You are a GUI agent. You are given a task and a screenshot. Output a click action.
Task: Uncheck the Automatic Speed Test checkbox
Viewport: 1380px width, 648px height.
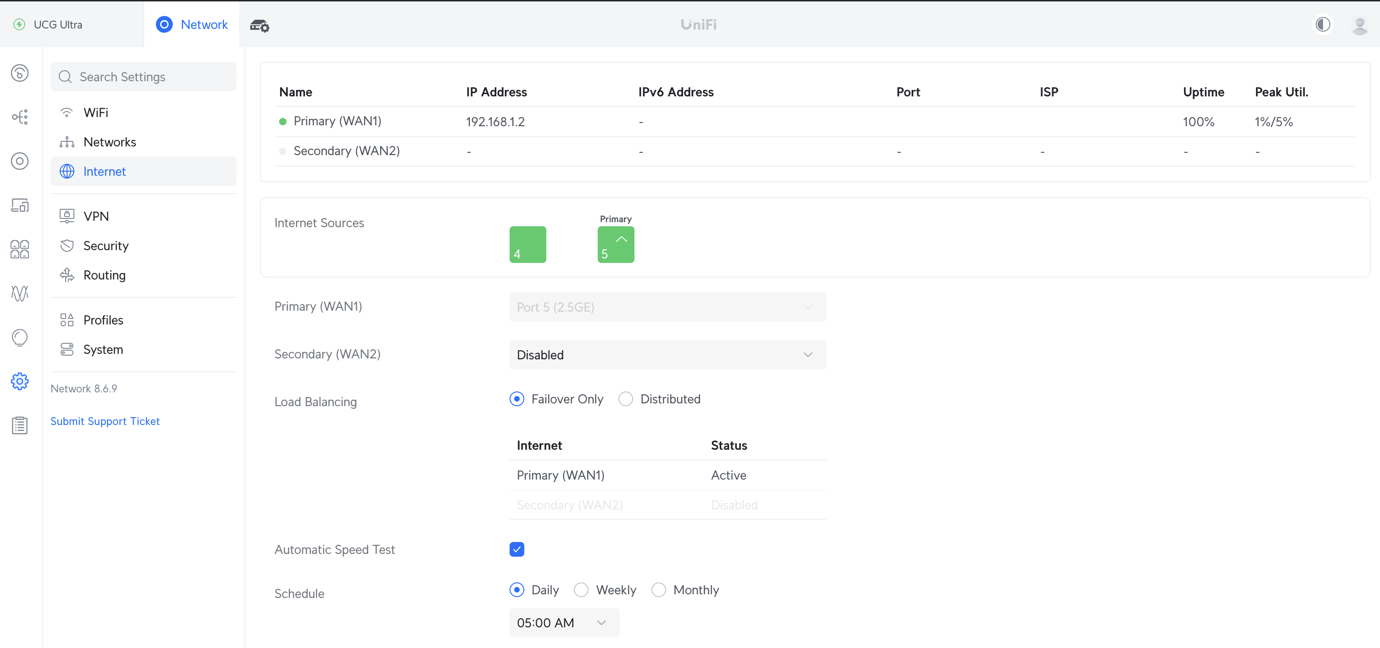pos(516,549)
